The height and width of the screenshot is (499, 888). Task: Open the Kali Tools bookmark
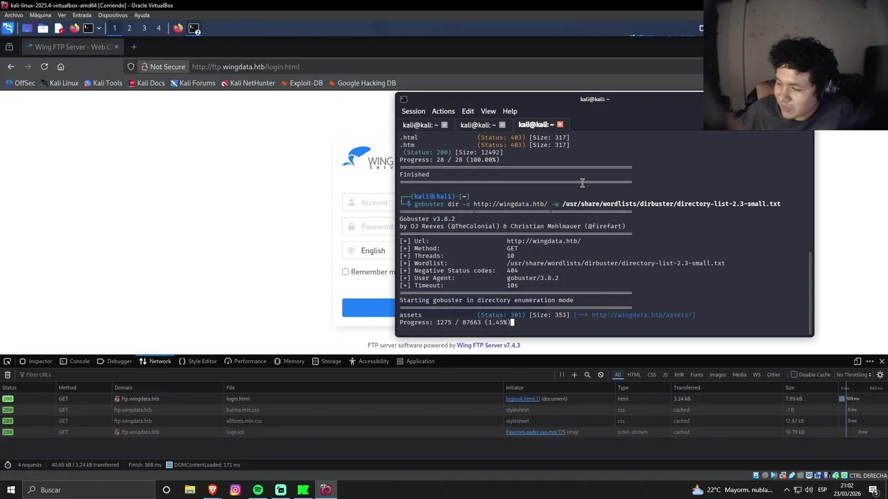103,83
